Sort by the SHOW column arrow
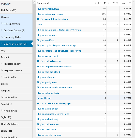The width and height of the screenshot is (135, 138). click(117, 3)
